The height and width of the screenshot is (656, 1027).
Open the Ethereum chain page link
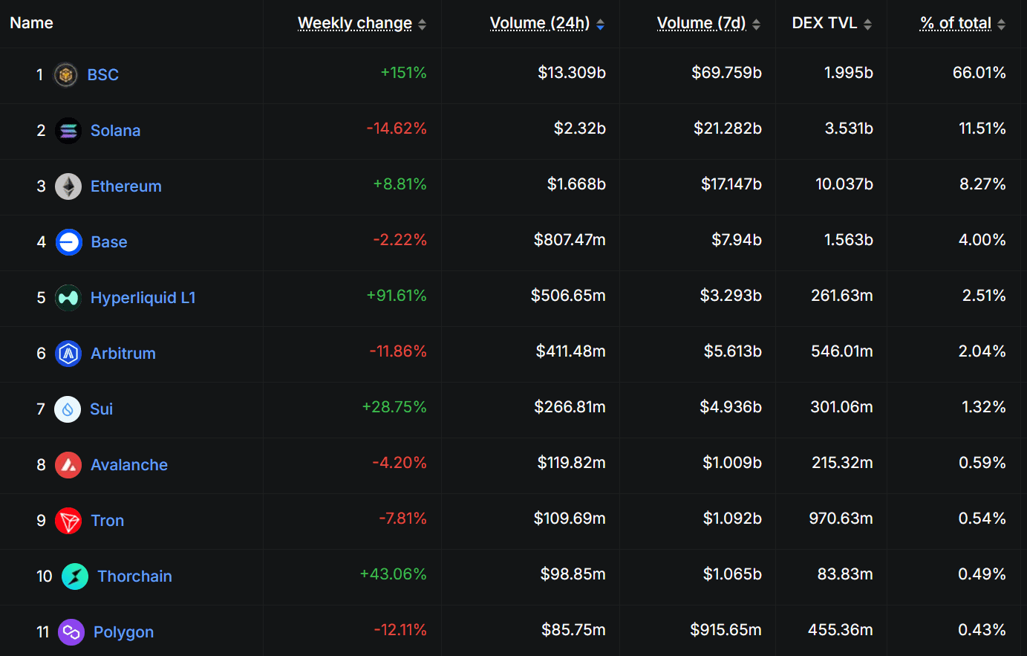pyautogui.click(x=125, y=186)
